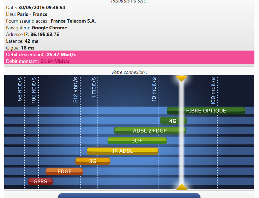
Task: Click the 56 kbit/s scale label
Action: [20, 89]
